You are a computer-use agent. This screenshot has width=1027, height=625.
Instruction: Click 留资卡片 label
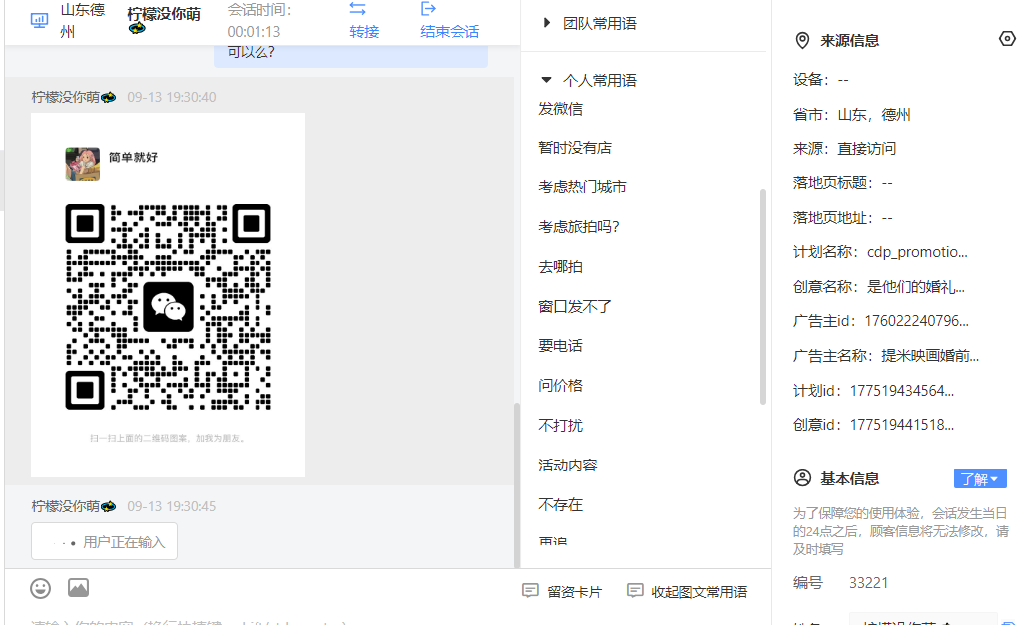tap(575, 592)
